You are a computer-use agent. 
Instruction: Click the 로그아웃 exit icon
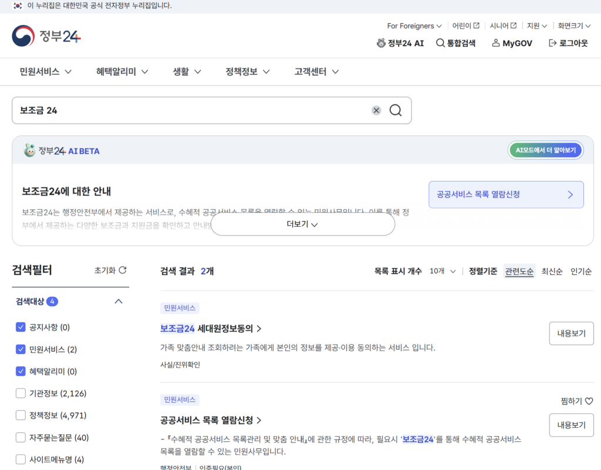point(553,43)
